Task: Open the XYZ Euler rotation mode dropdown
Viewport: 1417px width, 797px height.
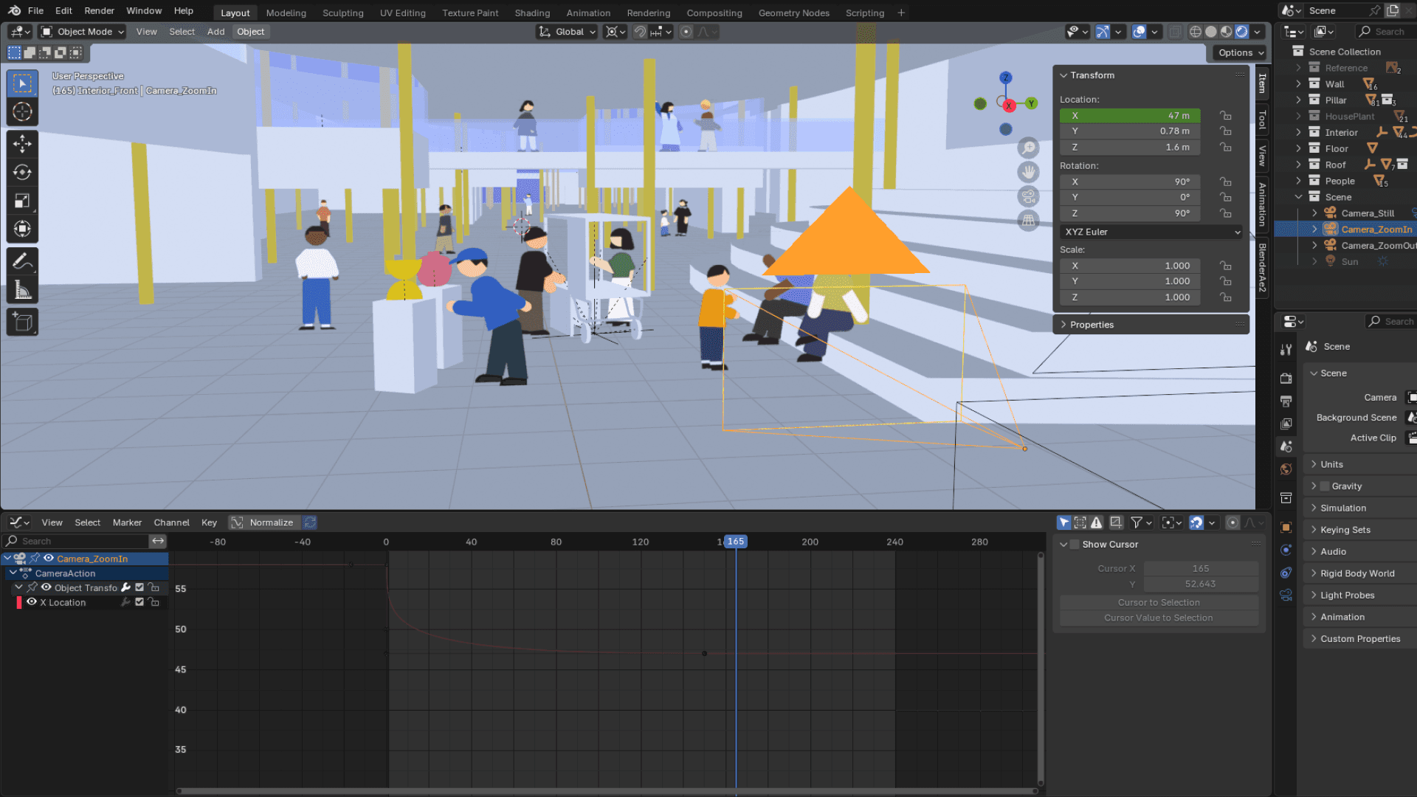Action: coord(1151,232)
